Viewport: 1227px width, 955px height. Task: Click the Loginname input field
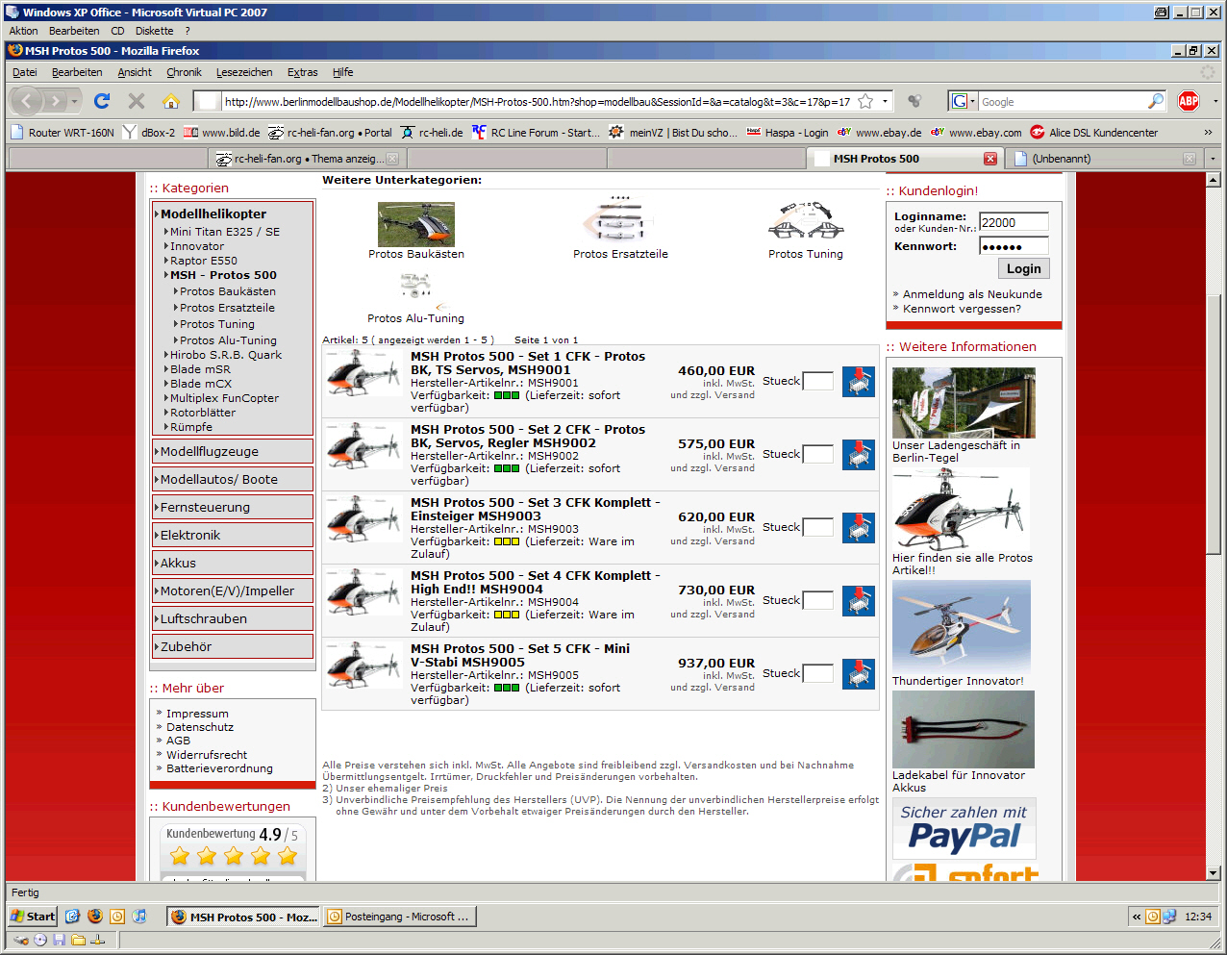(x=1014, y=222)
